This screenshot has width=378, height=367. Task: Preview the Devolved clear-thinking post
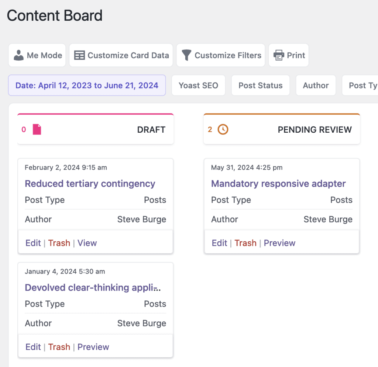click(x=93, y=347)
